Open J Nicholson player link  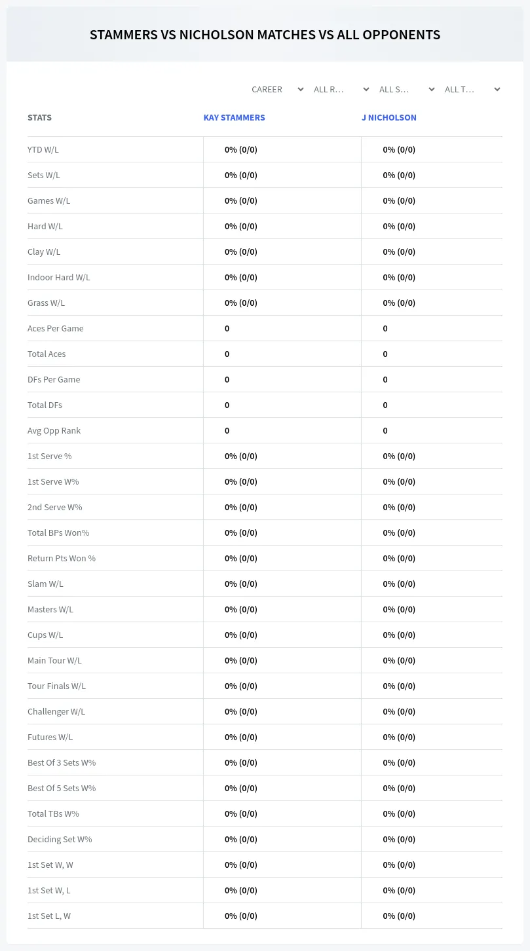(x=389, y=118)
